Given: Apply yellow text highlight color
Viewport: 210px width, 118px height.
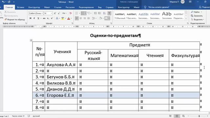Looking at the screenshot, I should 63,18.
